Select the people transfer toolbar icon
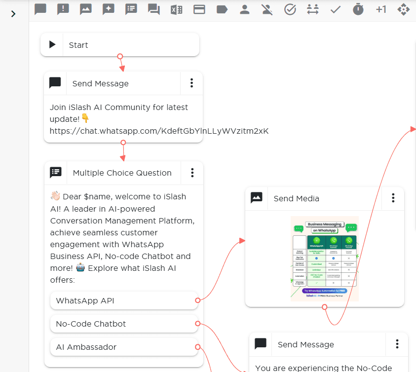 click(313, 9)
